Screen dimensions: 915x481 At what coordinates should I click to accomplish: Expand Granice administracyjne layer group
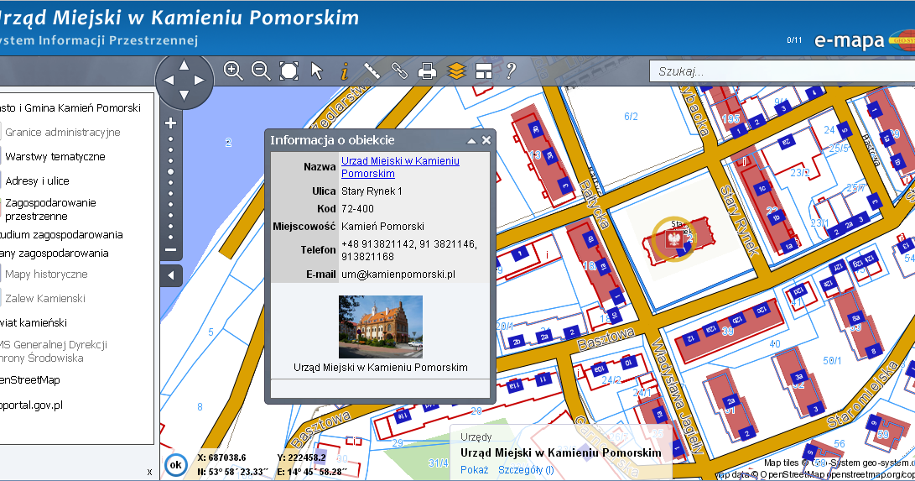coord(62,132)
